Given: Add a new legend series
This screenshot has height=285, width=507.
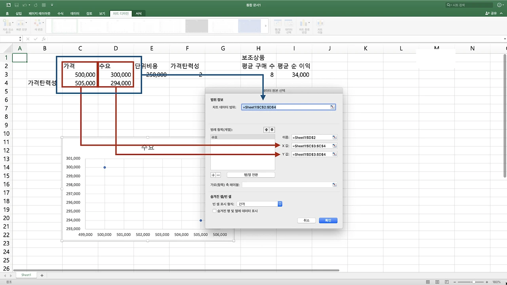Looking at the screenshot, I should [x=213, y=175].
